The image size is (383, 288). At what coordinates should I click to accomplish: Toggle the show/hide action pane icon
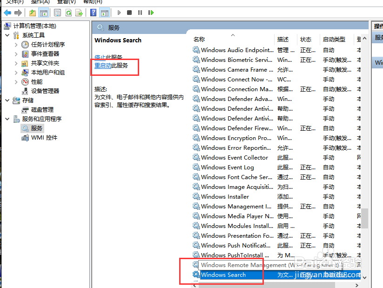105,13
